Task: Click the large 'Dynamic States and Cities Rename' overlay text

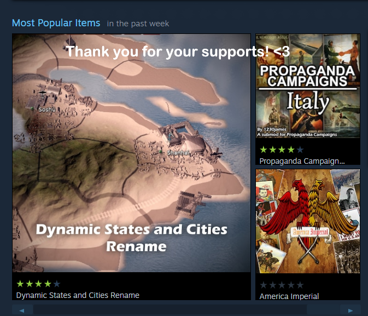Action: point(131,238)
